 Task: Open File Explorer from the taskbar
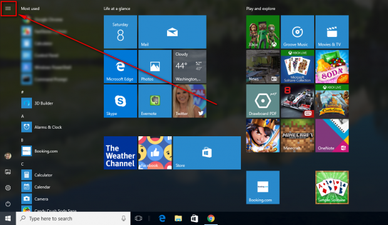tap(178, 218)
